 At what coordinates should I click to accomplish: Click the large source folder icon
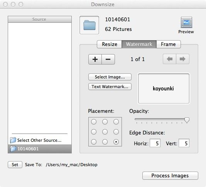(x=89, y=25)
